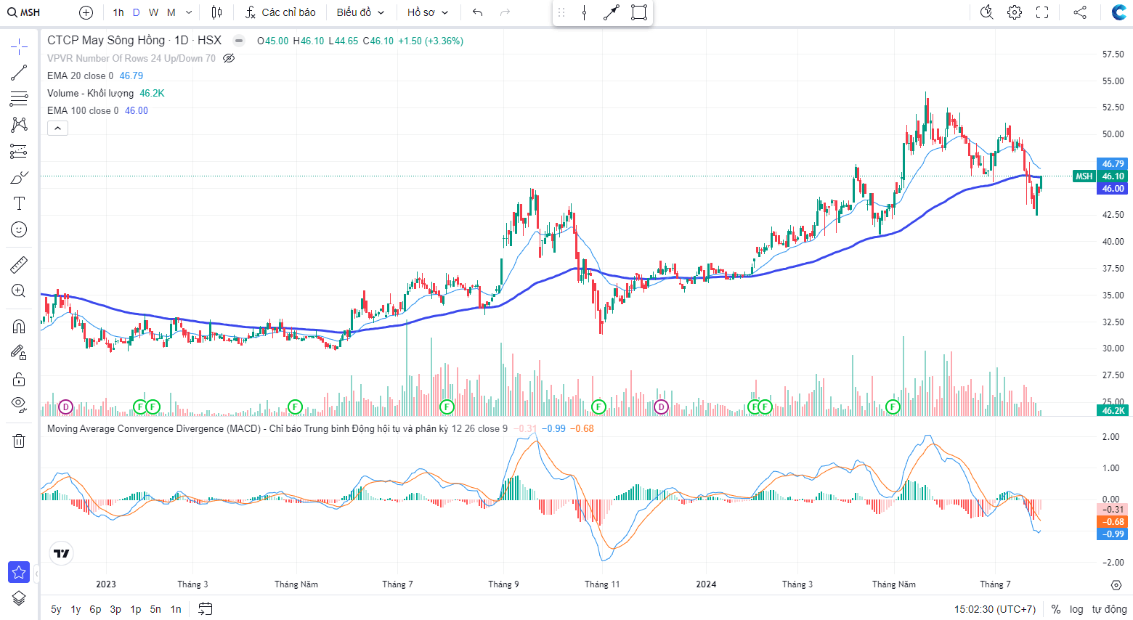The image size is (1133, 620).
Task: Open the go to date calendar
Action: point(206,609)
